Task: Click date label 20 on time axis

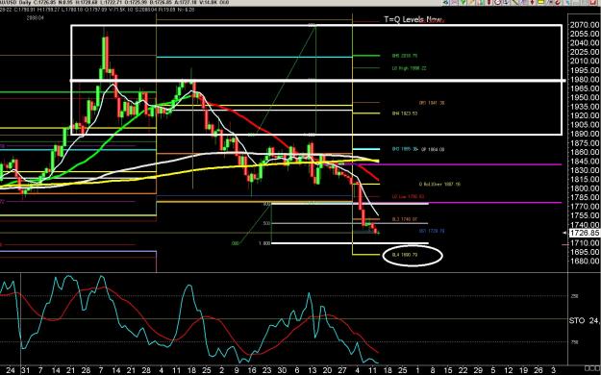Action: [x=327, y=370]
